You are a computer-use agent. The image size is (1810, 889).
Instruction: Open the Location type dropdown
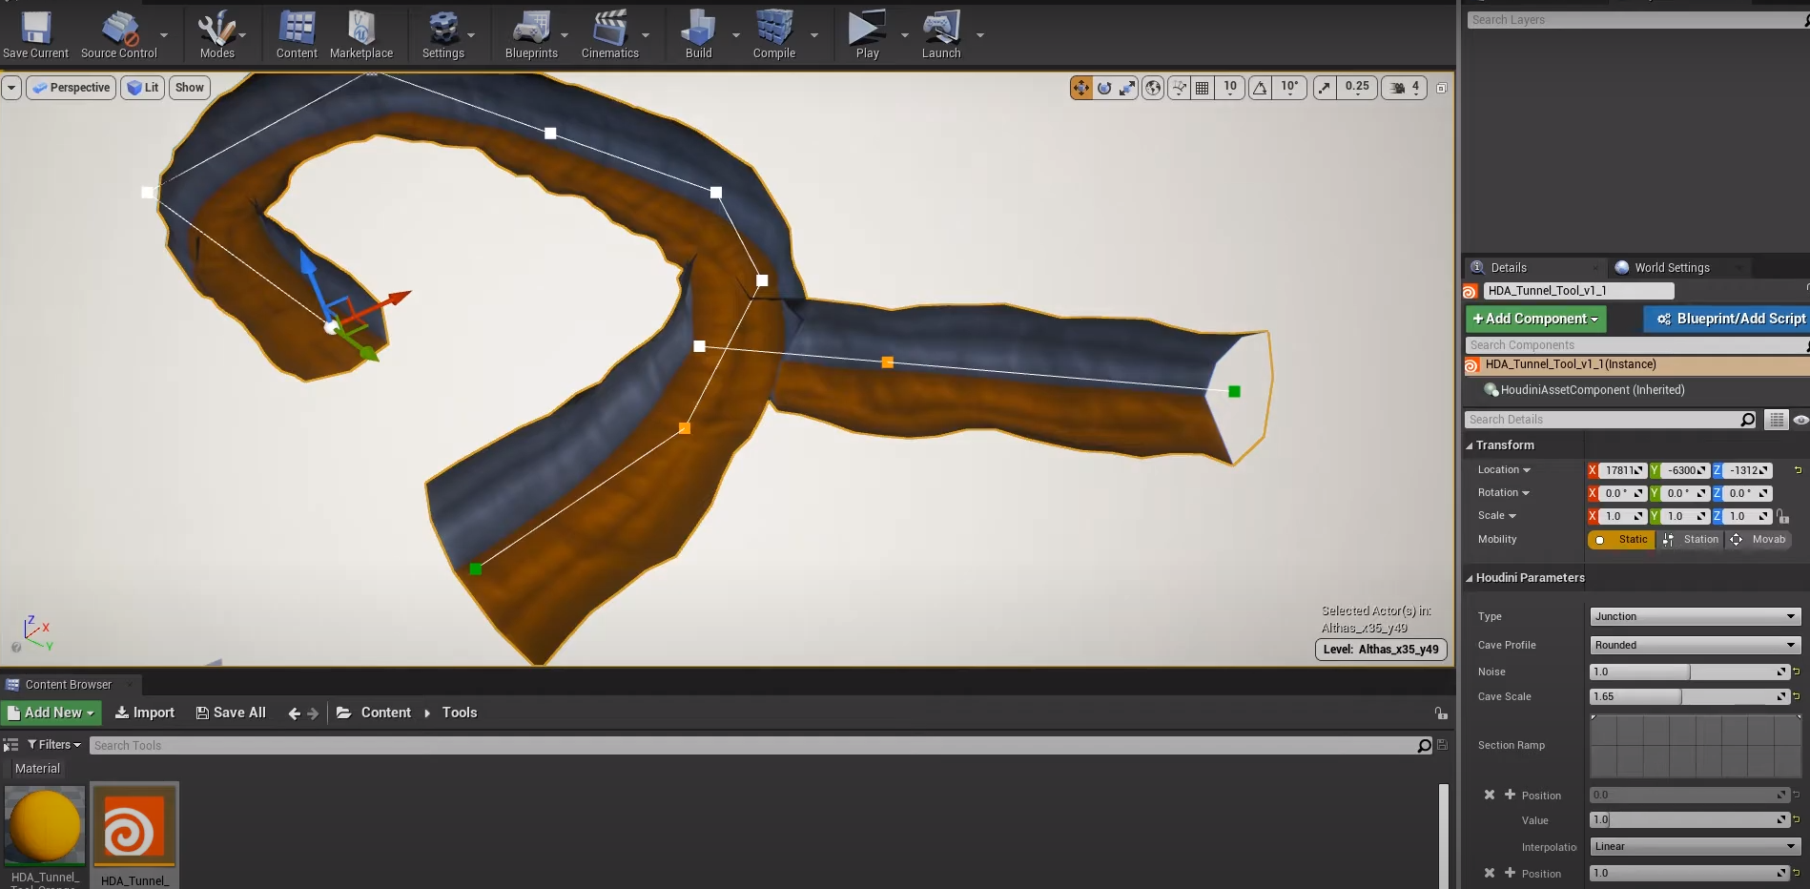1504,470
